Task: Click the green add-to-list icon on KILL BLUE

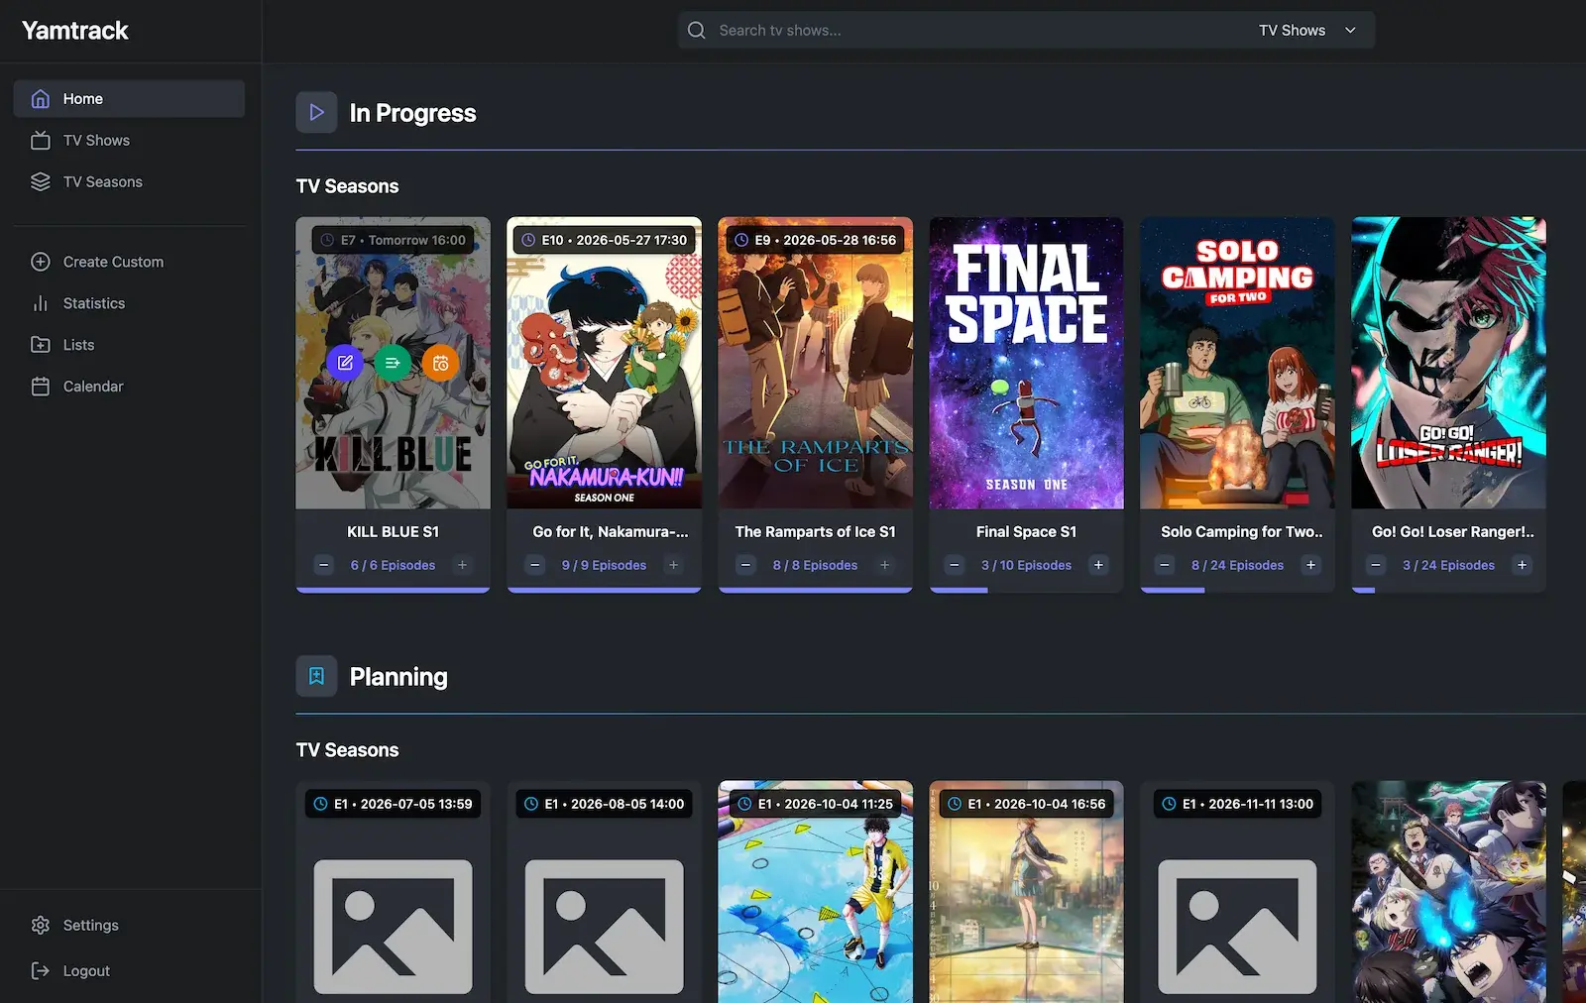Action: point(393,363)
